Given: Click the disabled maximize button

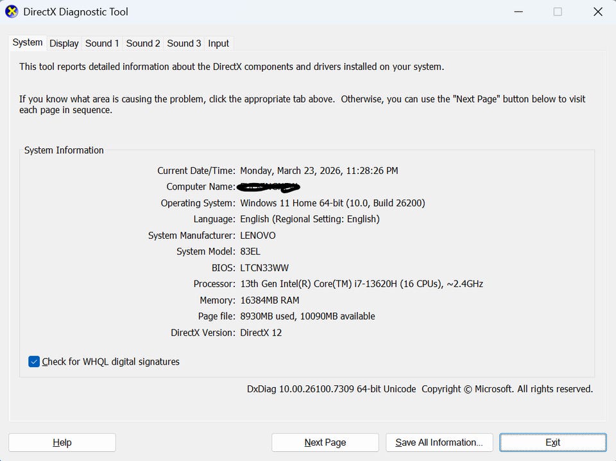Looking at the screenshot, I should click(558, 12).
